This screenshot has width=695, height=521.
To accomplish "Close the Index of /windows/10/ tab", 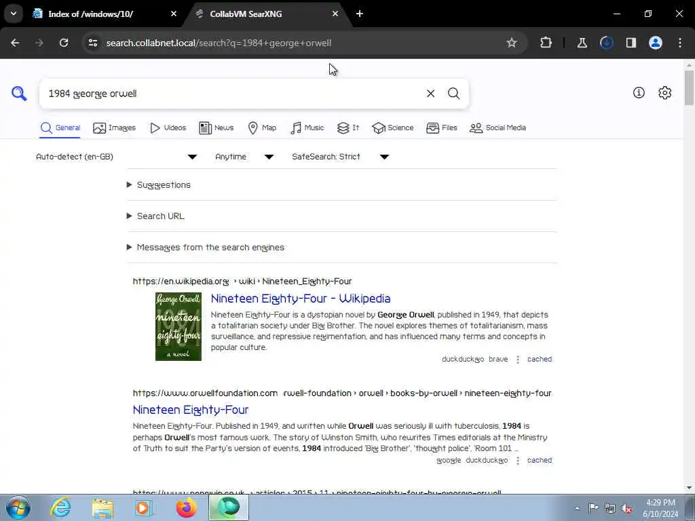I will [x=174, y=14].
